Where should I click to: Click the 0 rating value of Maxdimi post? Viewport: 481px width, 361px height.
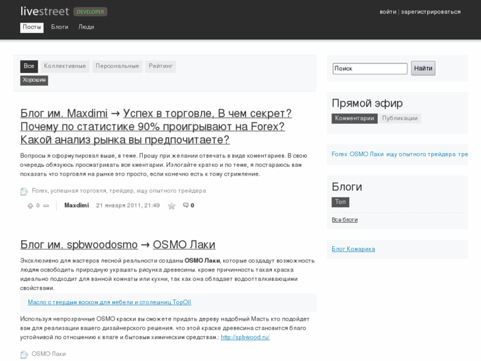tap(38, 205)
